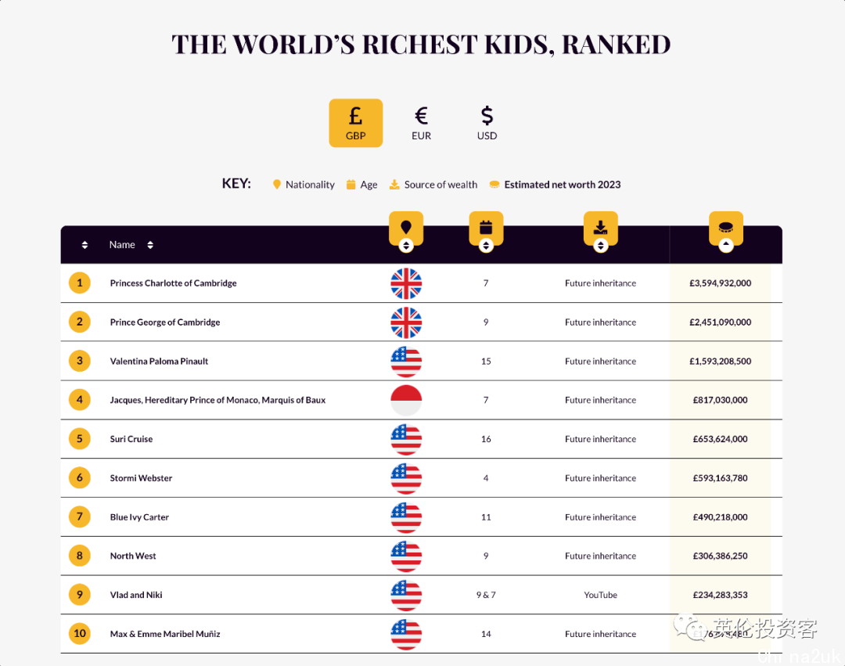Image resolution: width=845 pixels, height=666 pixels.
Task: Sort by rank using leftmost header arrows
Action: coord(84,245)
